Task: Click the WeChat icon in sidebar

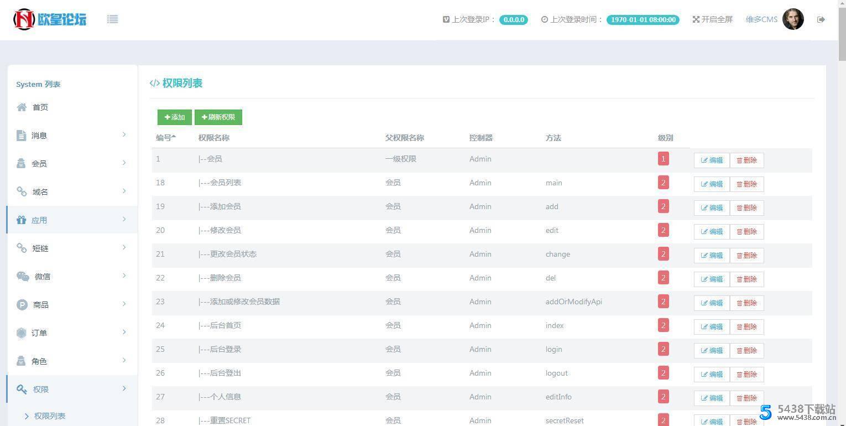Action: pyautogui.click(x=23, y=277)
